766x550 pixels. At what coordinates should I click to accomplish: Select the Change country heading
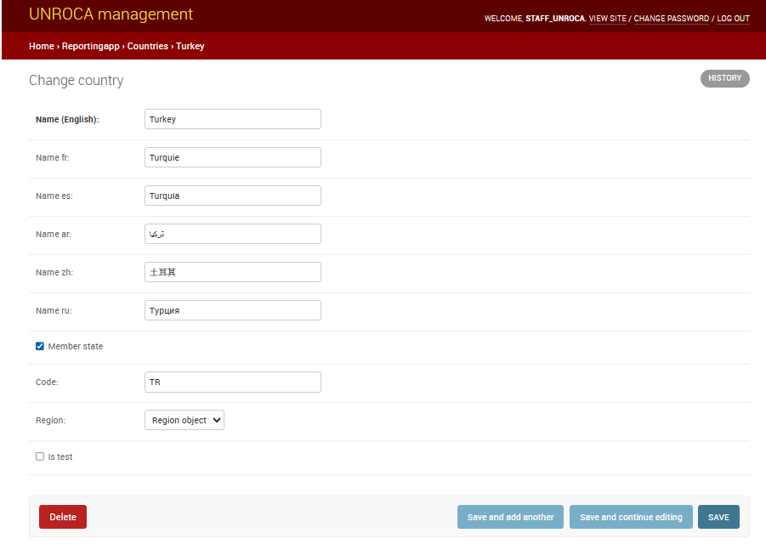(77, 80)
